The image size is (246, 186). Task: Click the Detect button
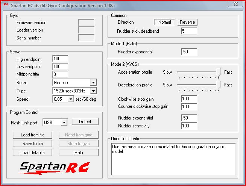85,122
